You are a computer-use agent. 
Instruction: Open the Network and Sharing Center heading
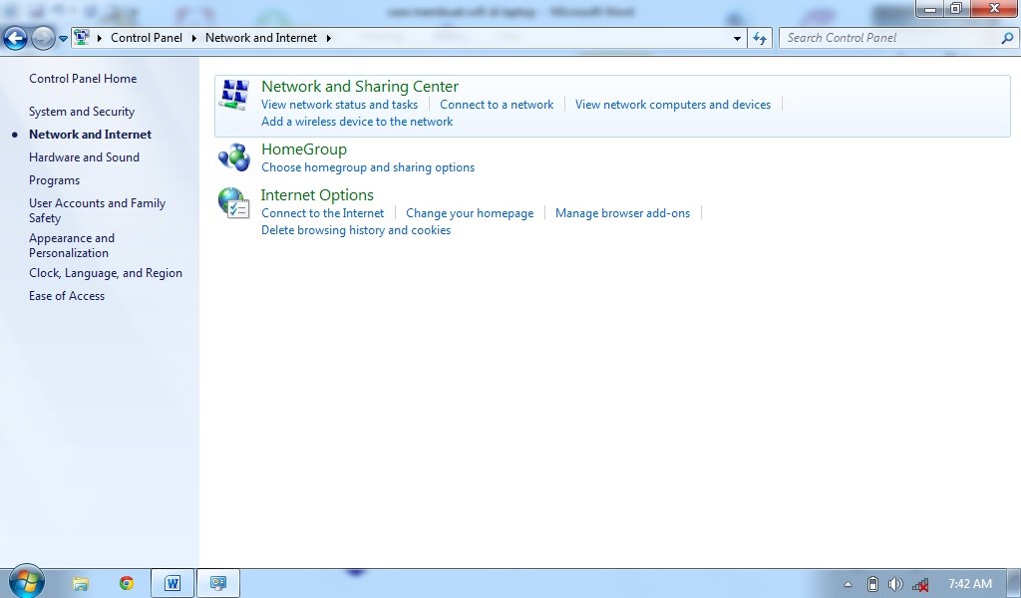(x=360, y=86)
